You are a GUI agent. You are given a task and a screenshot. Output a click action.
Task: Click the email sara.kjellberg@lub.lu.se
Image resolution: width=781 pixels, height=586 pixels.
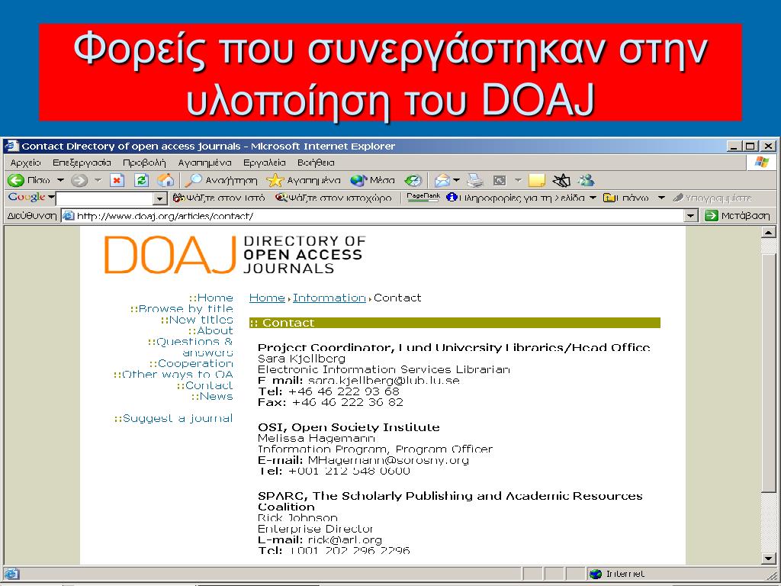(384, 381)
